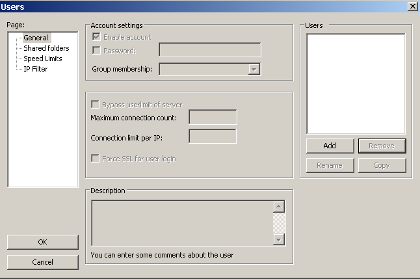Image resolution: width=420 pixels, height=279 pixels.
Task: Check Bypass userlimit of server
Action: (96, 105)
